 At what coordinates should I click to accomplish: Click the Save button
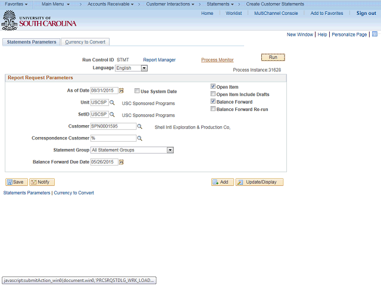(17, 182)
